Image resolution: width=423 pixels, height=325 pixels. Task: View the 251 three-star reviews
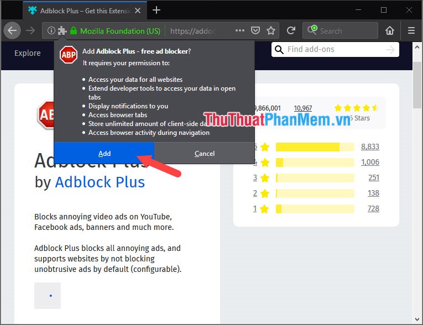374,178
